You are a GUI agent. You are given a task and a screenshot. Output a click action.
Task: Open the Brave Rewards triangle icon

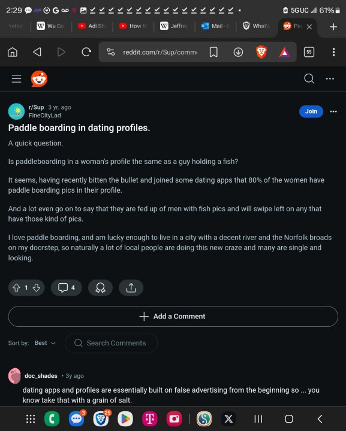coord(284,52)
